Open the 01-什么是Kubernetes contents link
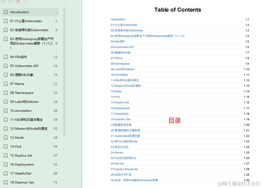The image size is (262, 188). tap(124, 25)
